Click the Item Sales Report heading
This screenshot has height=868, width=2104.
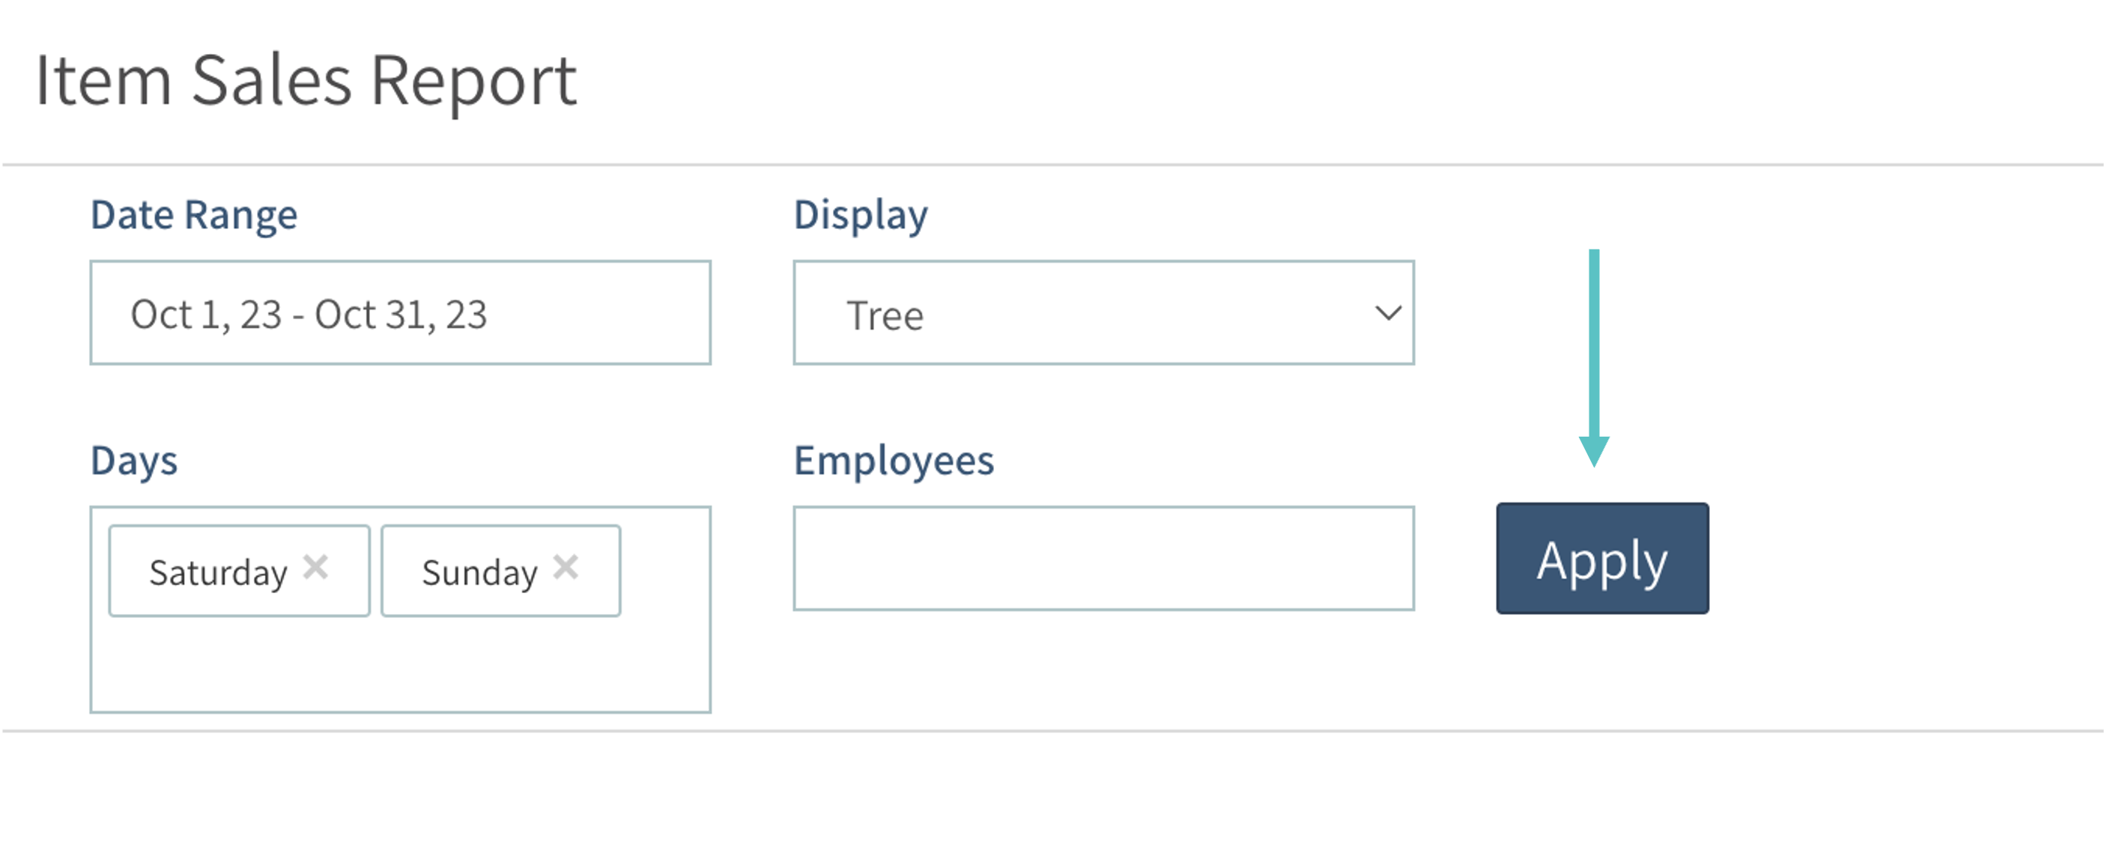coord(306,80)
